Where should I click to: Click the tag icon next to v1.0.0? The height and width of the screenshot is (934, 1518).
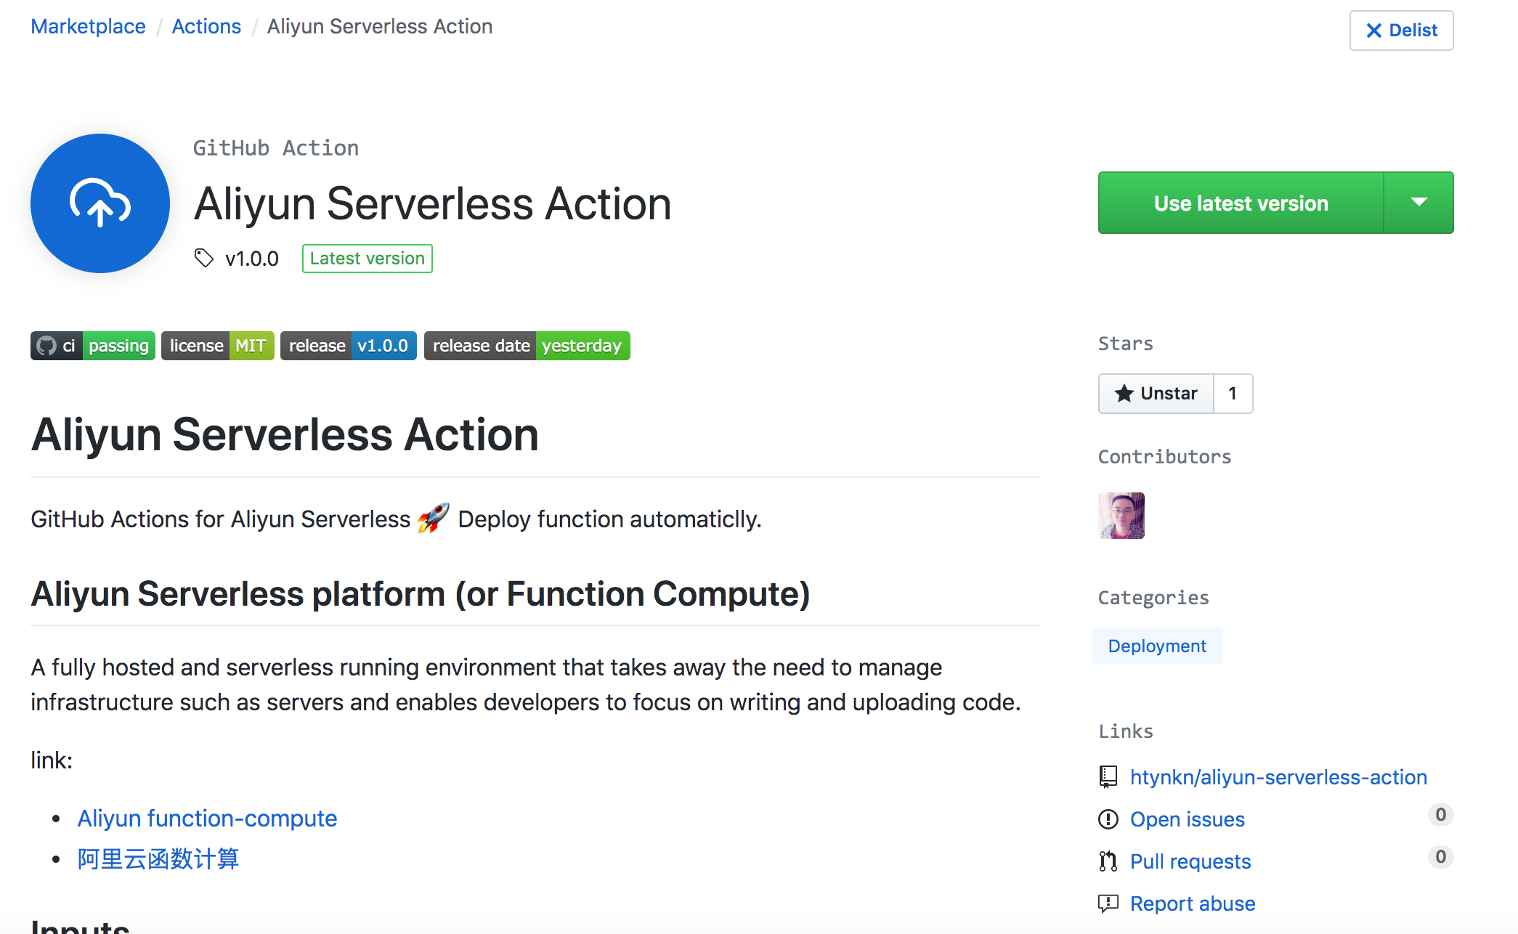pos(203,258)
